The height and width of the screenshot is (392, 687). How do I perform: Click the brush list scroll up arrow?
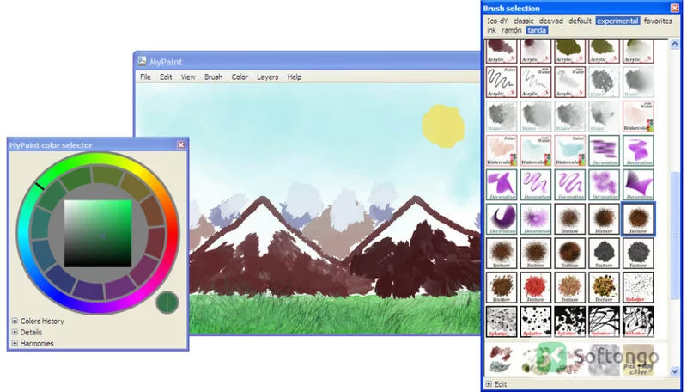[x=675, y=43]
